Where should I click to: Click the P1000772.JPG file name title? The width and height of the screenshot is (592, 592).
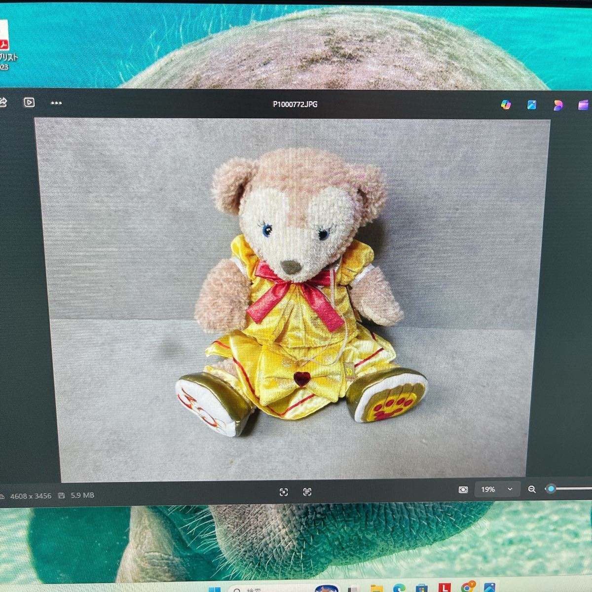click(x=295, y=104)
